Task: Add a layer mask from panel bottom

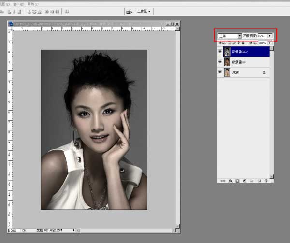Action: (x=237, y=181)
